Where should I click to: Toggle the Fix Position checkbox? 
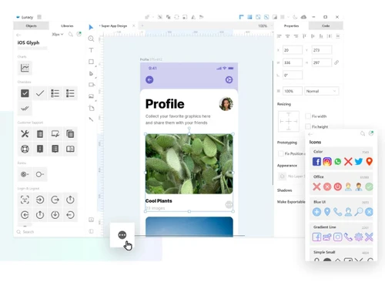click(x=281, y=153)
